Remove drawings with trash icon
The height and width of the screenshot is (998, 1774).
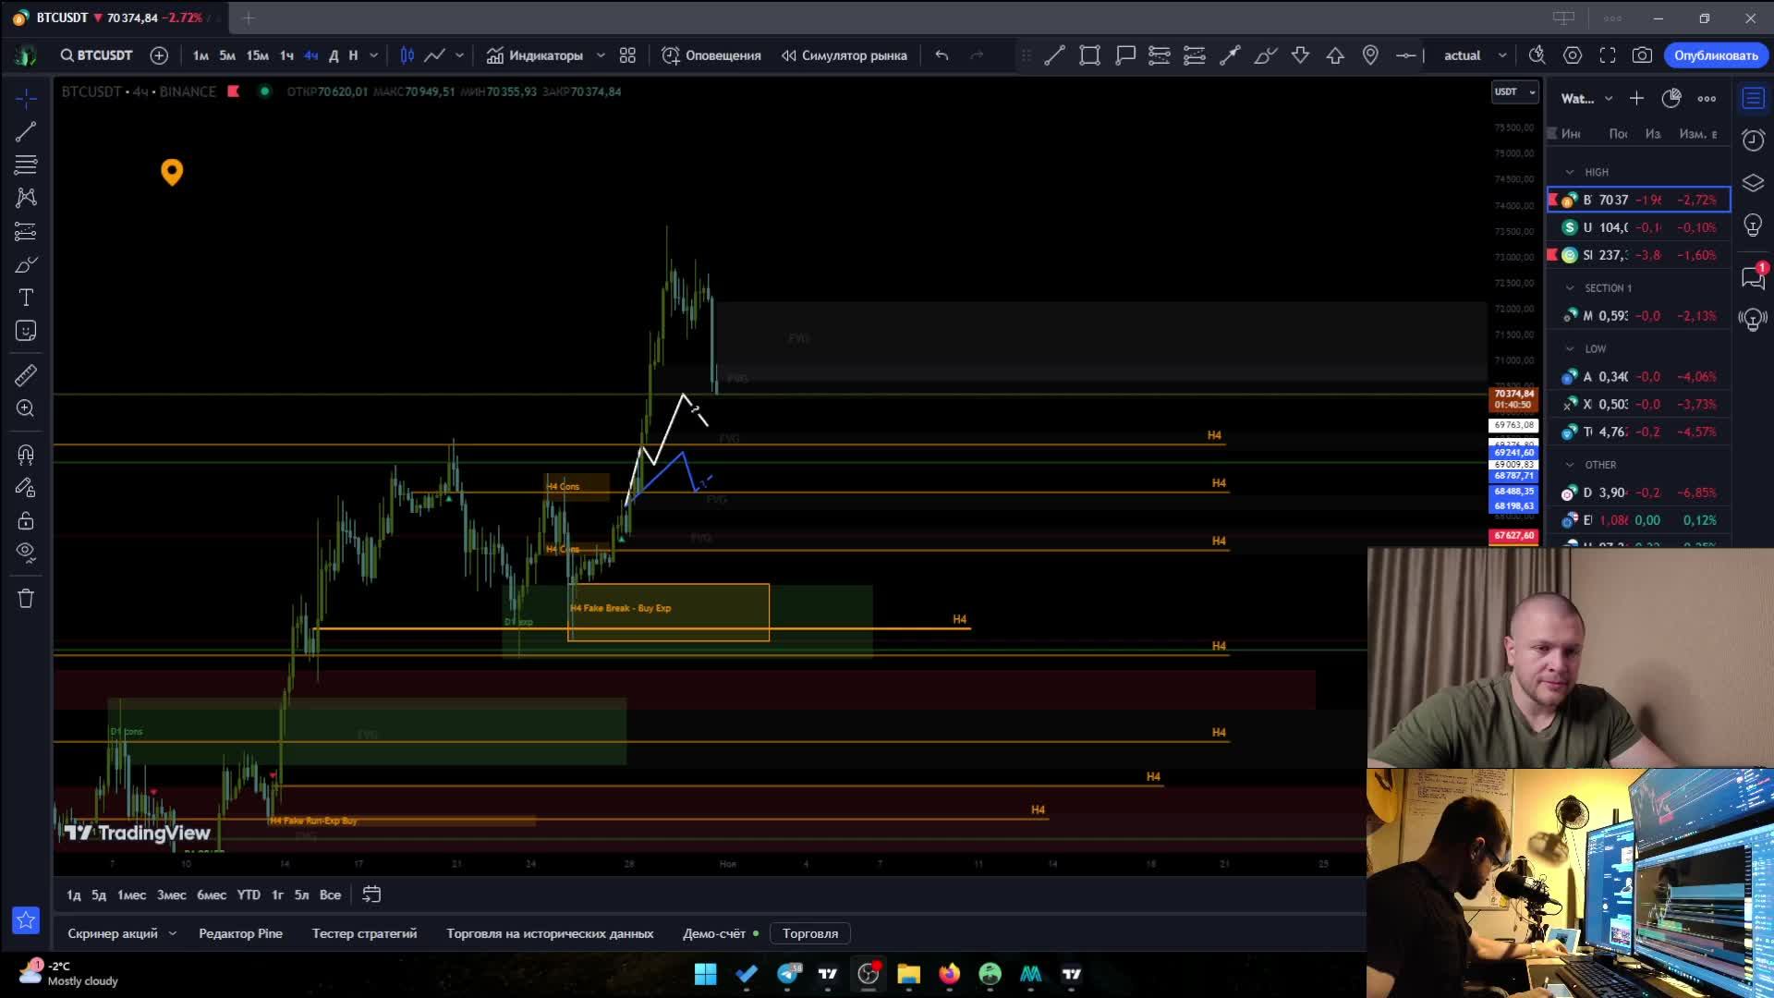[26, 599]
